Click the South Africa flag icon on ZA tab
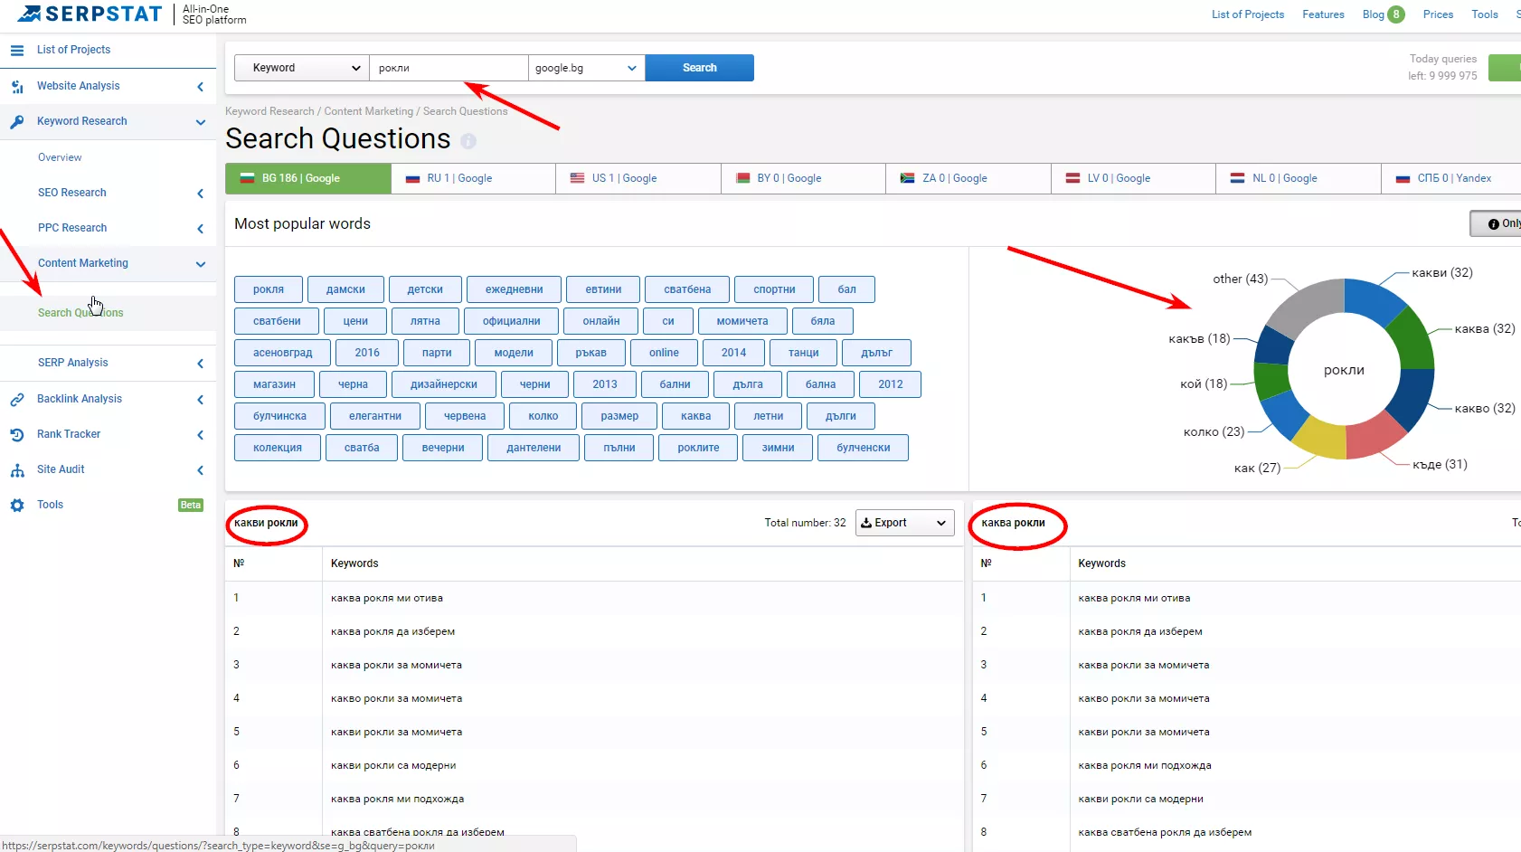The image size is (1521, 852). [x=907, y=178]
